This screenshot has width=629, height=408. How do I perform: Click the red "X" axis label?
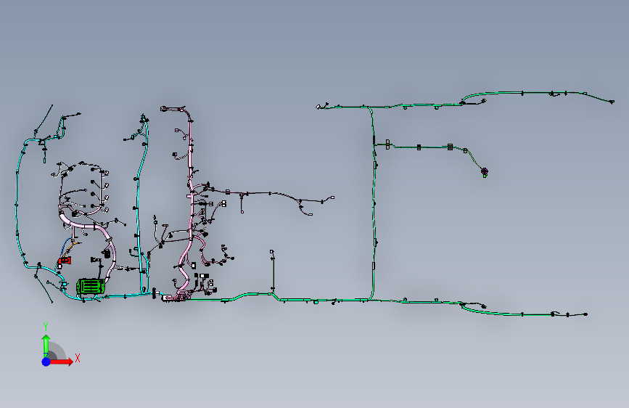click(78, 358)
